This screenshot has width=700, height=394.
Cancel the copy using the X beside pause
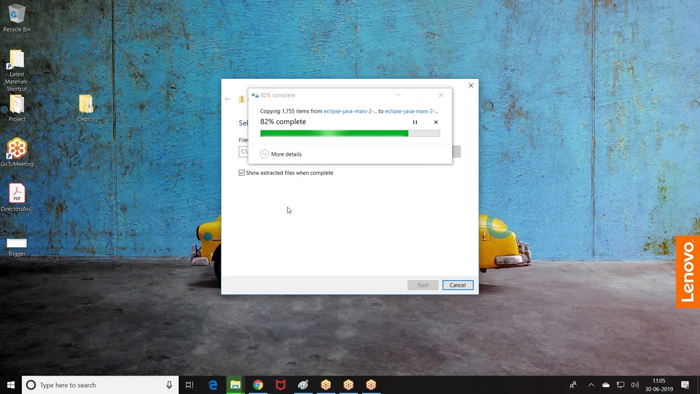tap(436, 122)
